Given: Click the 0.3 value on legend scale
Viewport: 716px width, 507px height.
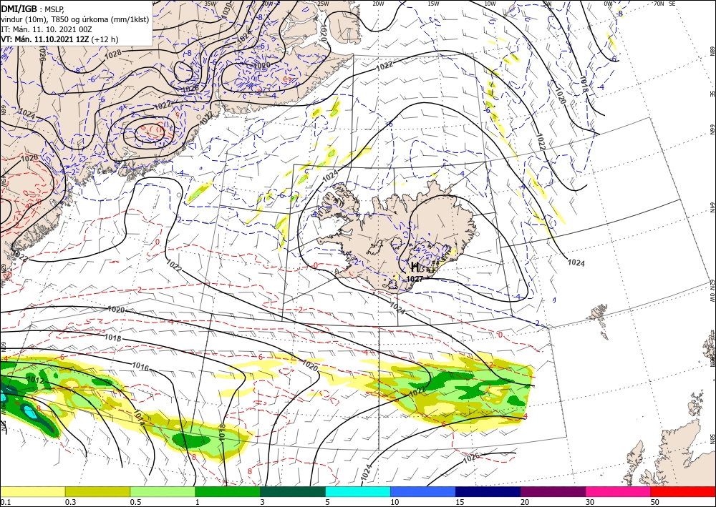Looking at the screenshot, I should (x=70, y=502).
